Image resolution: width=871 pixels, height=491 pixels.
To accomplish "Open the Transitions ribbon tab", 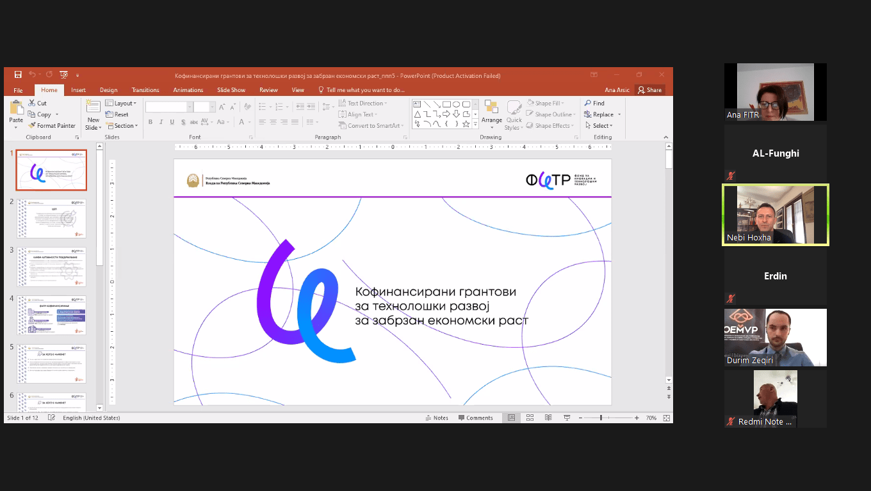I will pos(145,90).
